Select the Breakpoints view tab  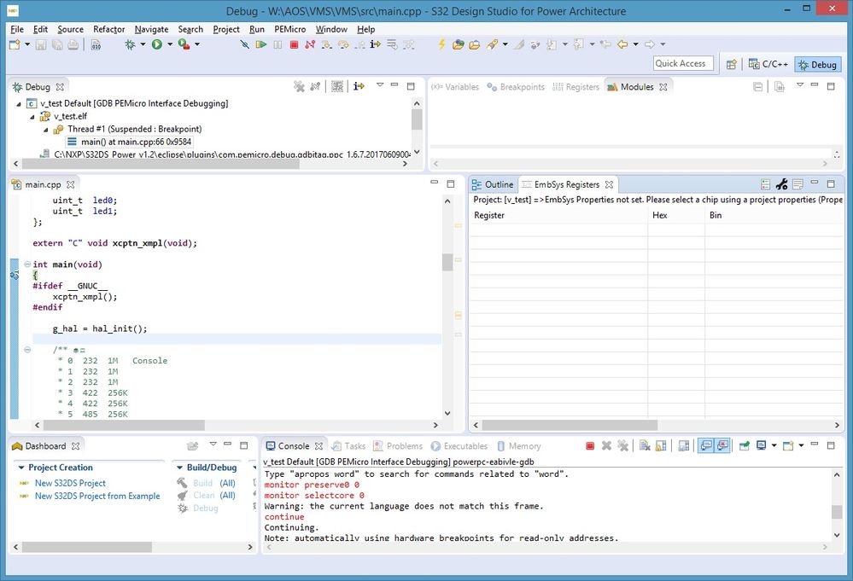[x=516, y=87]
